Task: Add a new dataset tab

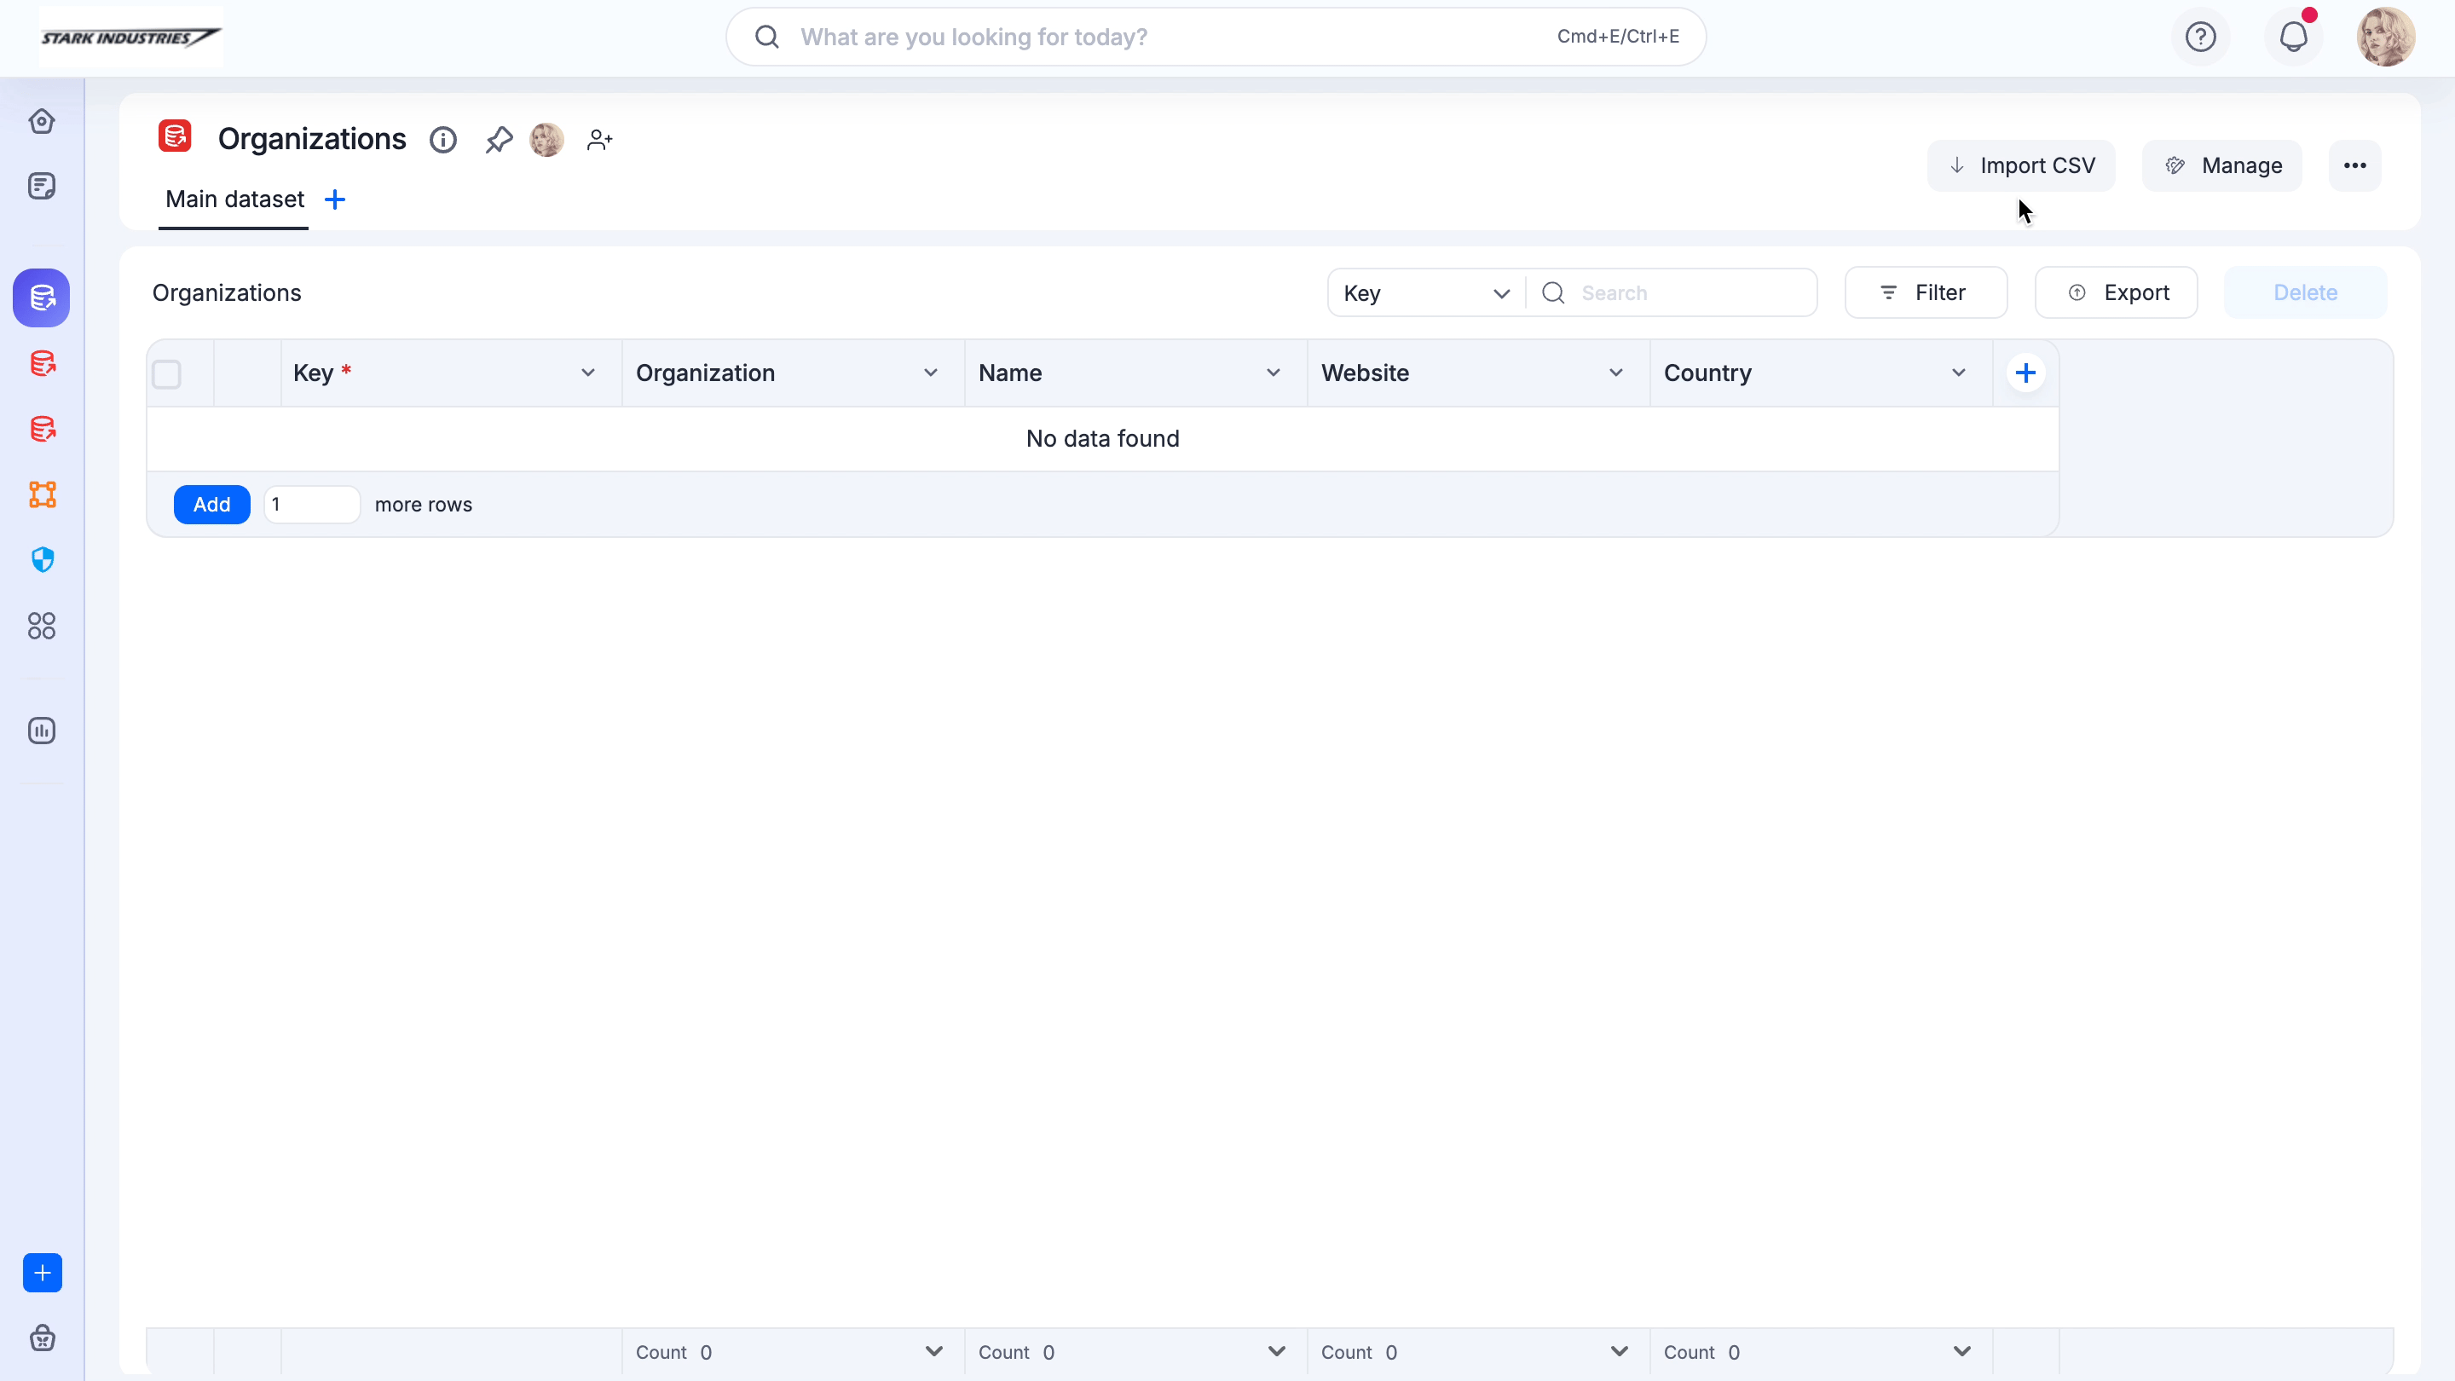Action: point(334,199)
